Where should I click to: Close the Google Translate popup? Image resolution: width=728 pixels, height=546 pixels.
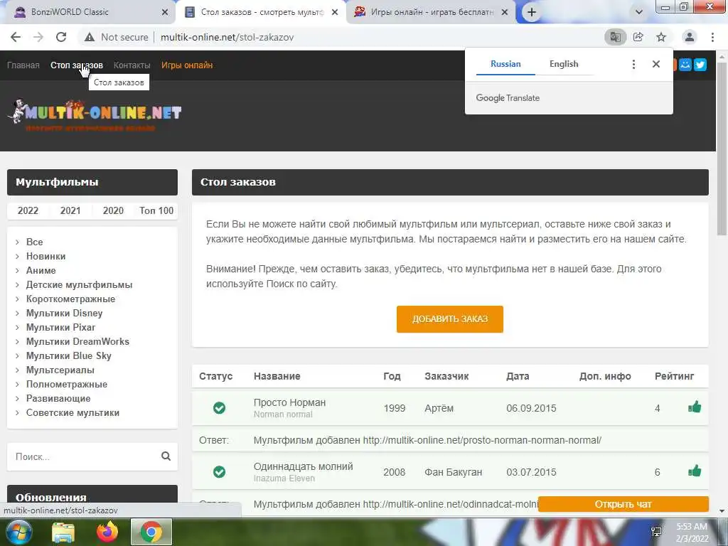click(x=656, y=64)
